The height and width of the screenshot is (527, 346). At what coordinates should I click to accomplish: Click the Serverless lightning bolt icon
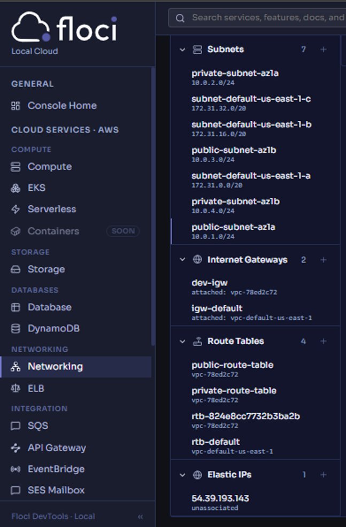tap(16, 209)
